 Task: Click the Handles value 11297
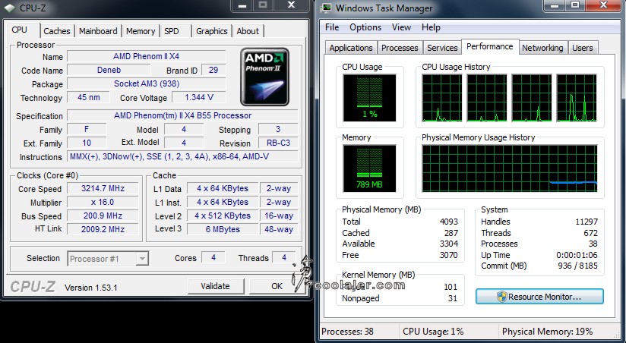click(x=586, y=222)
